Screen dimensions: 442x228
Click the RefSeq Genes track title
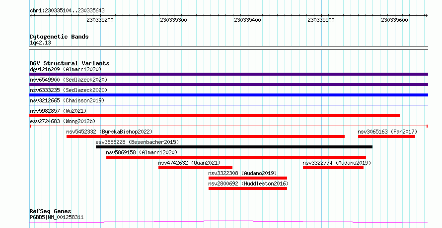coord(51,211)
